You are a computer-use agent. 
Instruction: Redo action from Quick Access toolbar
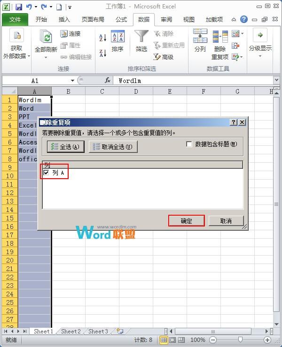coord(44,7)
